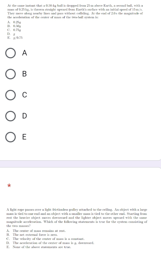161x254 pixels.
Task: Click the lavender divider between question cards
Action: 80,164
